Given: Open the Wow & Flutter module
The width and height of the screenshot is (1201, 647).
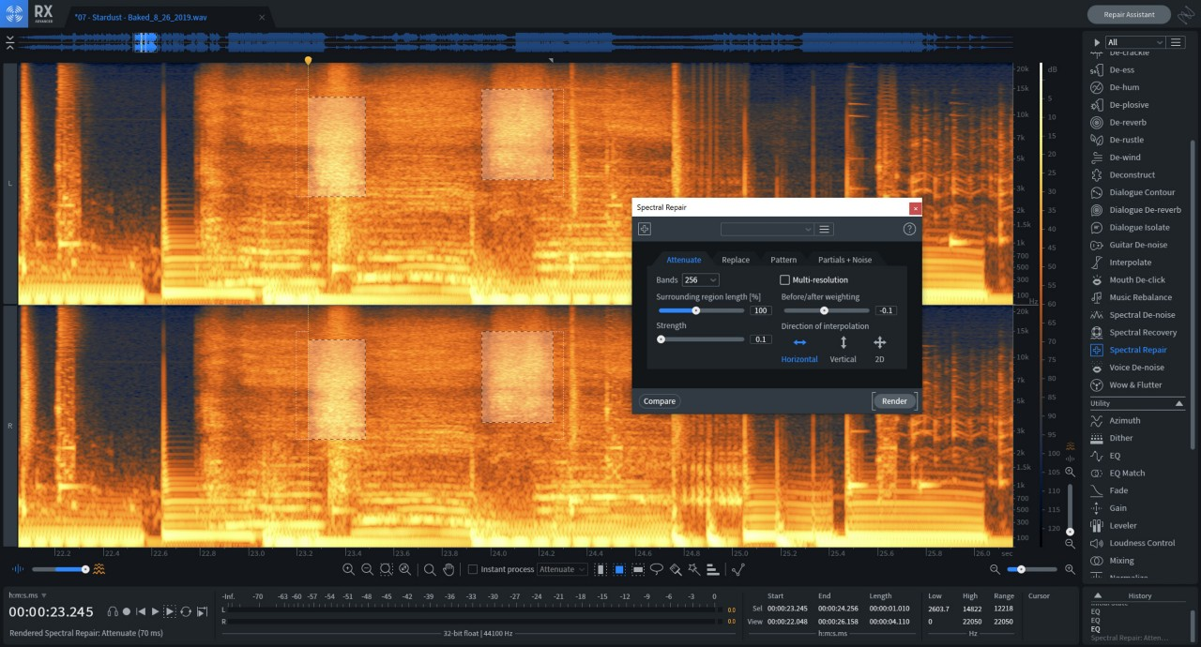Looking at the screenshot, I should (x=1125, y=385).
